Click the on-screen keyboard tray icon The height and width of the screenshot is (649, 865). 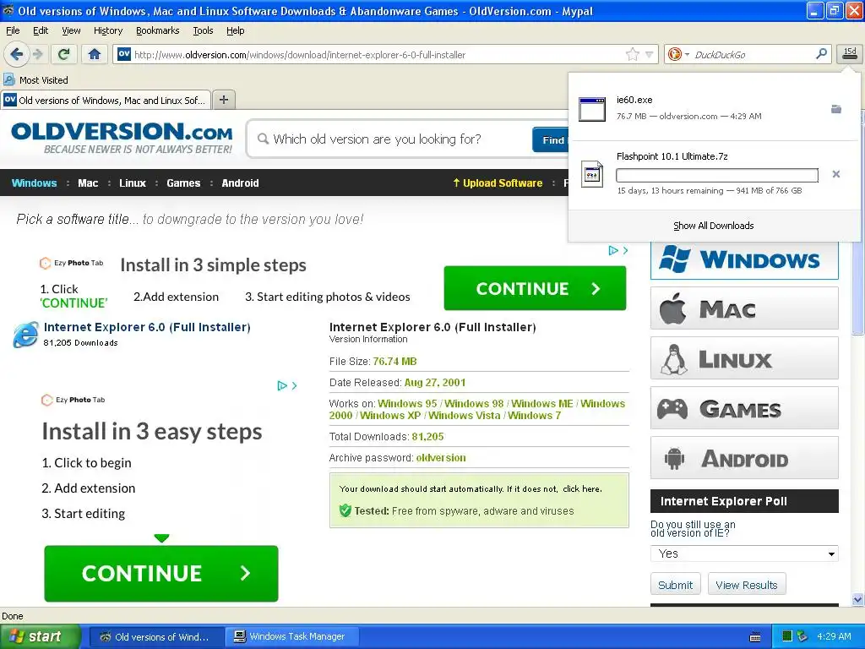tap(755, 637)
